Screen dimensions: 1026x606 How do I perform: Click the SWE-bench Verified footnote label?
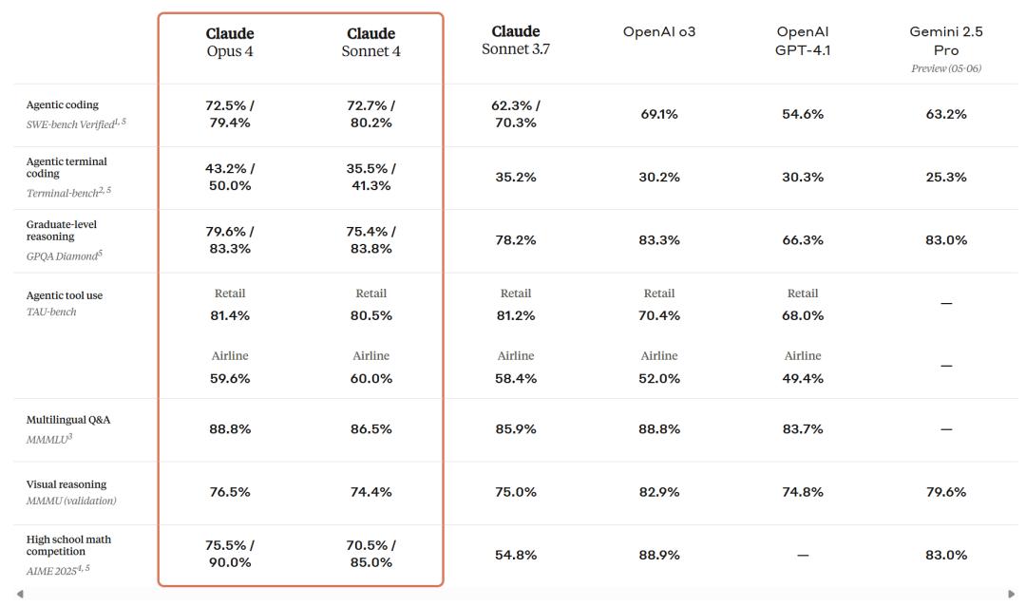76,123
